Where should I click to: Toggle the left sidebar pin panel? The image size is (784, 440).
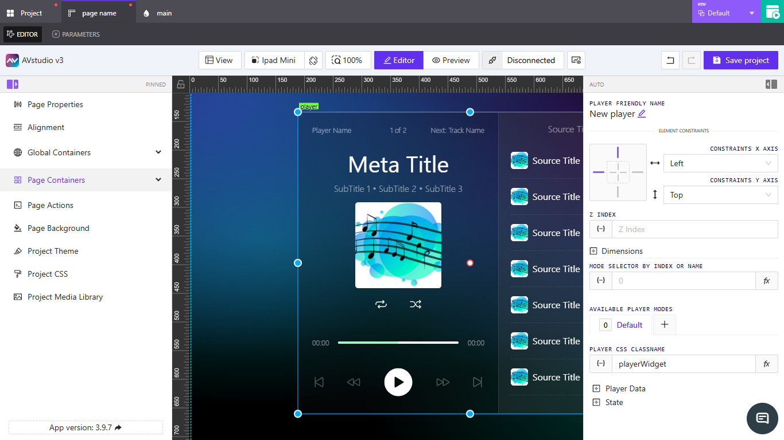coord(13,84)
